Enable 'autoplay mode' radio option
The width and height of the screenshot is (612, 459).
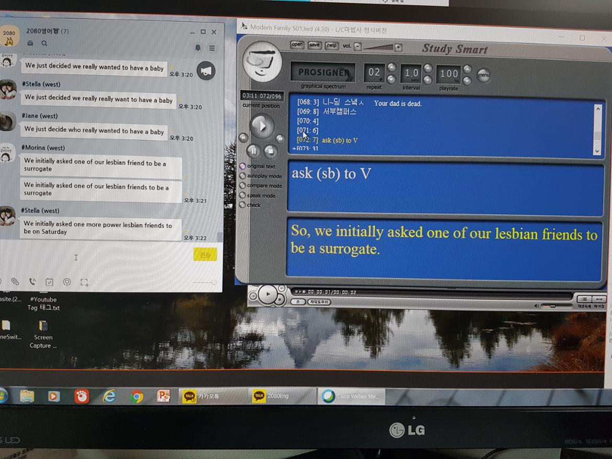243,176
